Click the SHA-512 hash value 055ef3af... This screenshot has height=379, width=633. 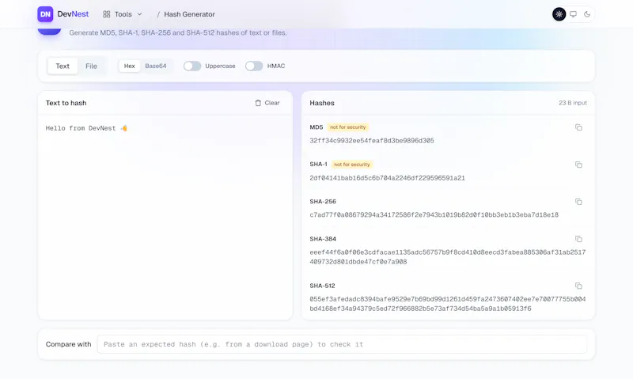click(448, 304)
